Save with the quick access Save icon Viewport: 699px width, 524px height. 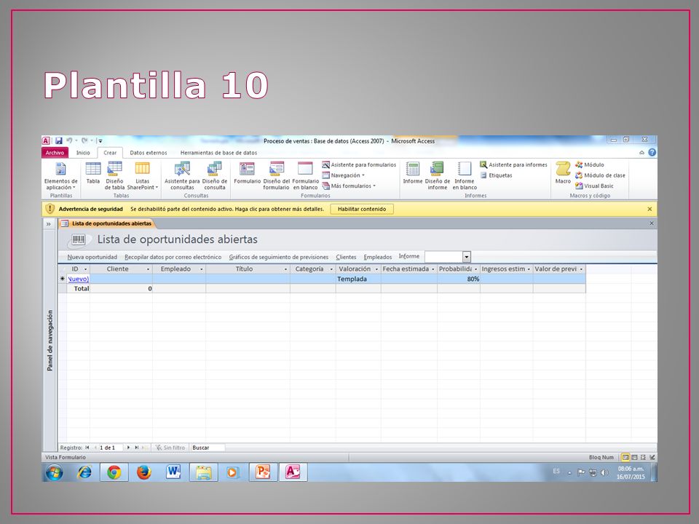[59, 140]
